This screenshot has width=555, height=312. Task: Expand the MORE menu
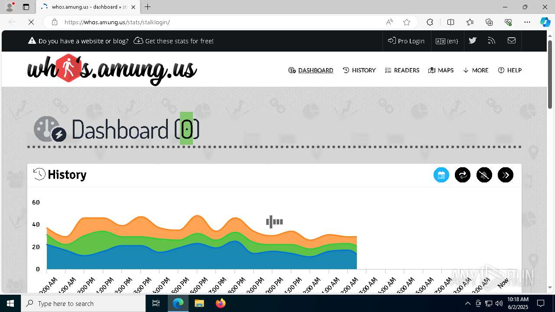(x=476, y=70)
